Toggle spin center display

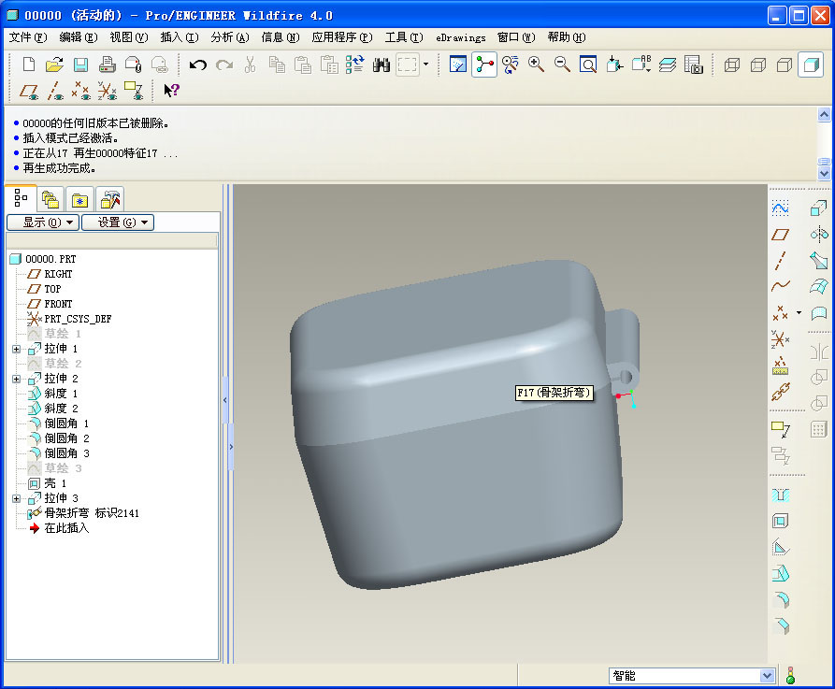[484, 65]
